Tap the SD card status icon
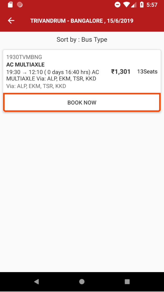Screen dimensions: 164x292 (10, 5)
